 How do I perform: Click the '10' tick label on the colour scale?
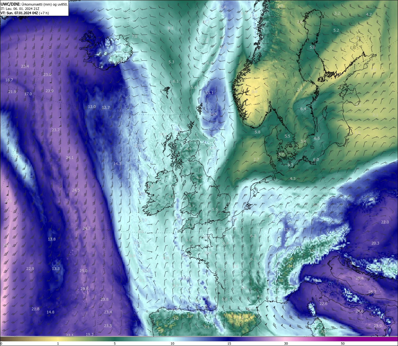172,344
